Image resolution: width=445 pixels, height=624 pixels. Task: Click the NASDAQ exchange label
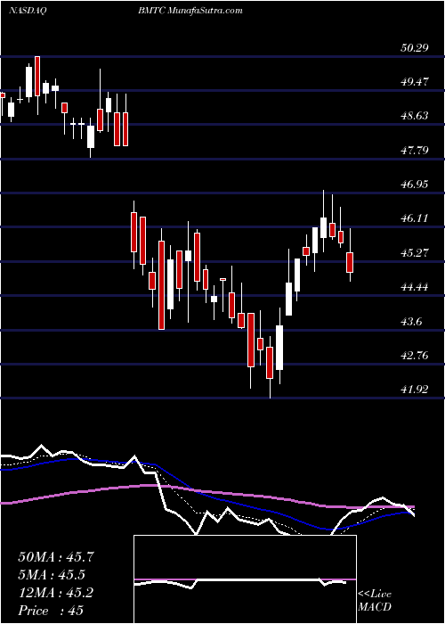click(x=28, y=11)
